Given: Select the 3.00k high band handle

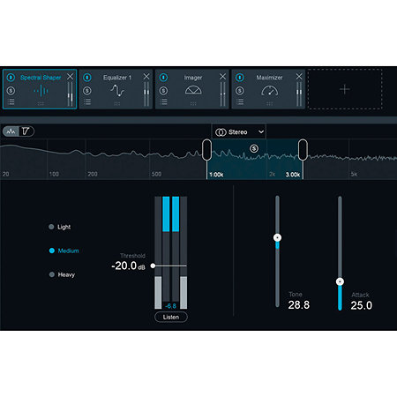Looking at the screenshot, I should (x=303, y=150).
